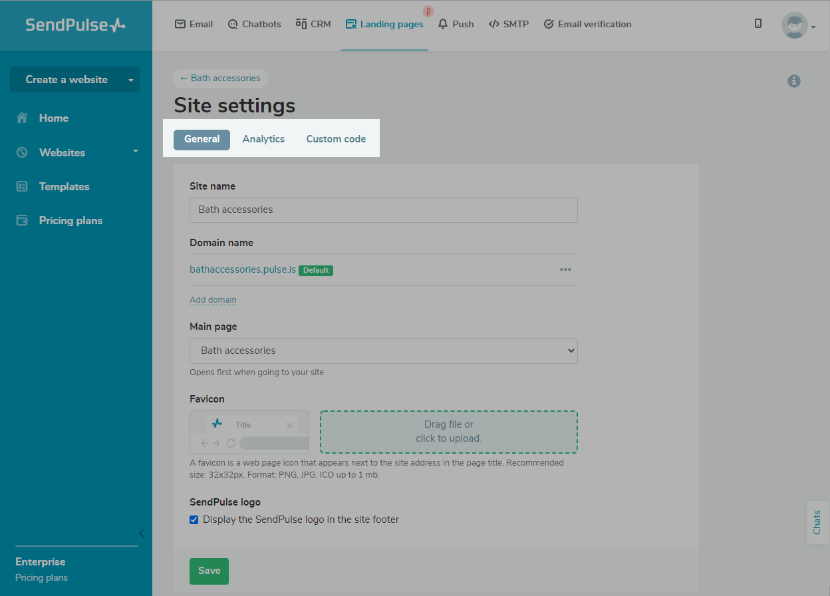Click the favicon upload drop area

(449, 432)
